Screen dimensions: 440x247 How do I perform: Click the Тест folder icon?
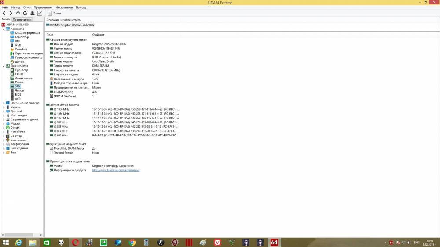tap(8, 152)
